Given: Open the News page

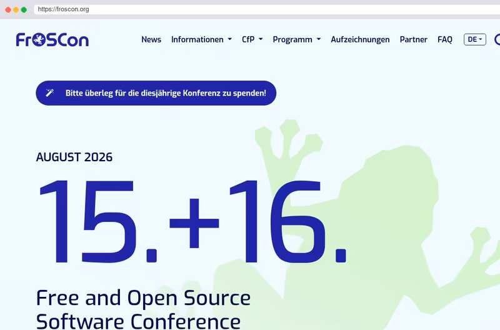Looking at the screenshot, I should 151,39.
